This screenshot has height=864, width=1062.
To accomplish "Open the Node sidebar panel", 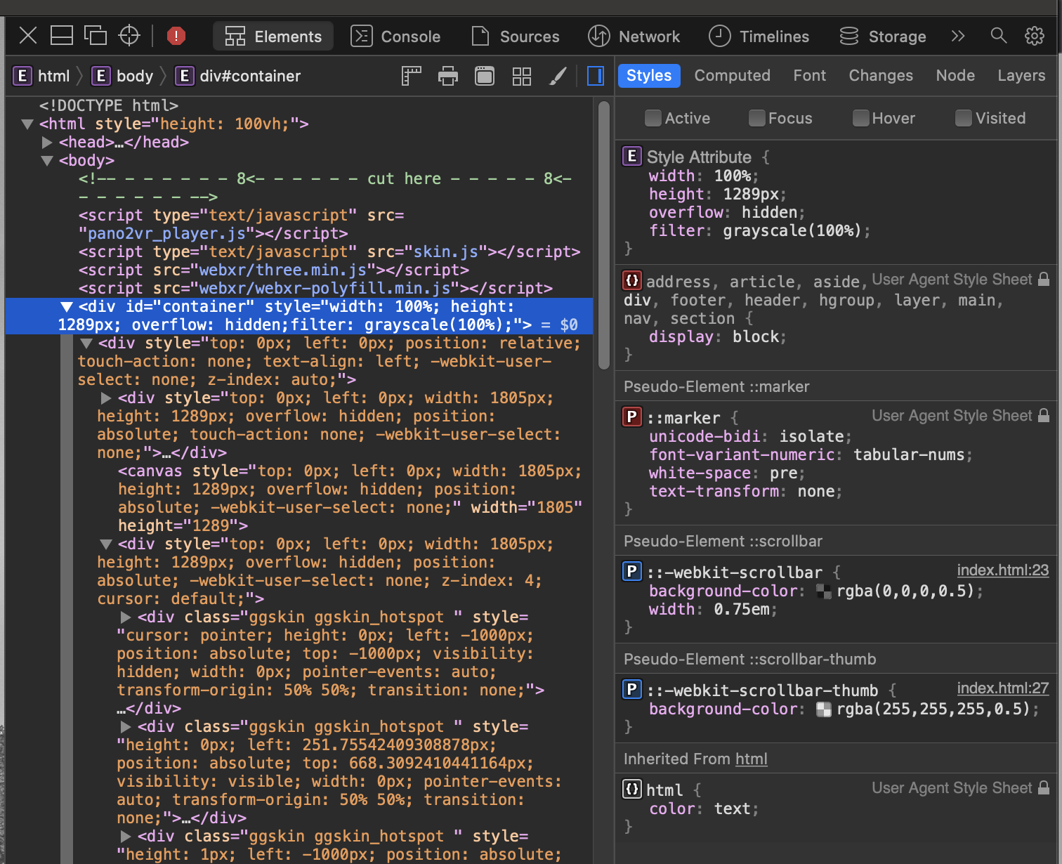I will [x=955, y=75].
